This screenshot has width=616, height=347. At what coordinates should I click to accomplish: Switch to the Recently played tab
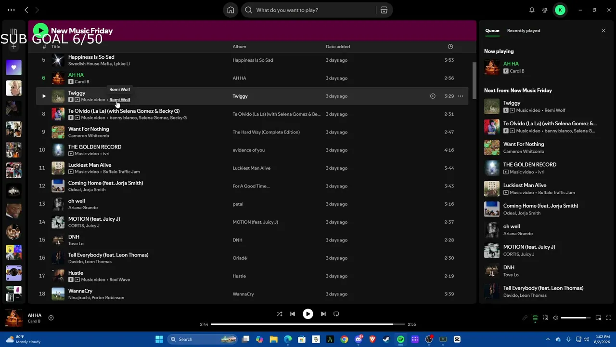[x=524, y=31]
